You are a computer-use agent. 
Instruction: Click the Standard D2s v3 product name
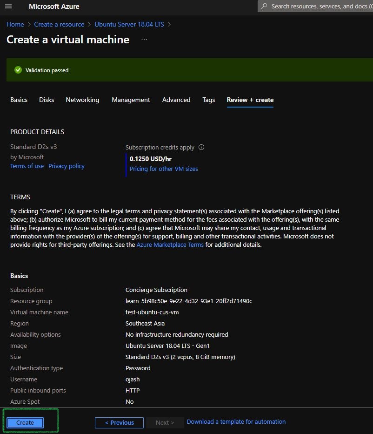pyautogui.click(x=33, y=147)
